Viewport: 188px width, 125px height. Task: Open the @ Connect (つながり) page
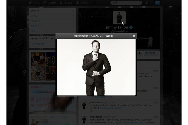click(x=50, y=3)
